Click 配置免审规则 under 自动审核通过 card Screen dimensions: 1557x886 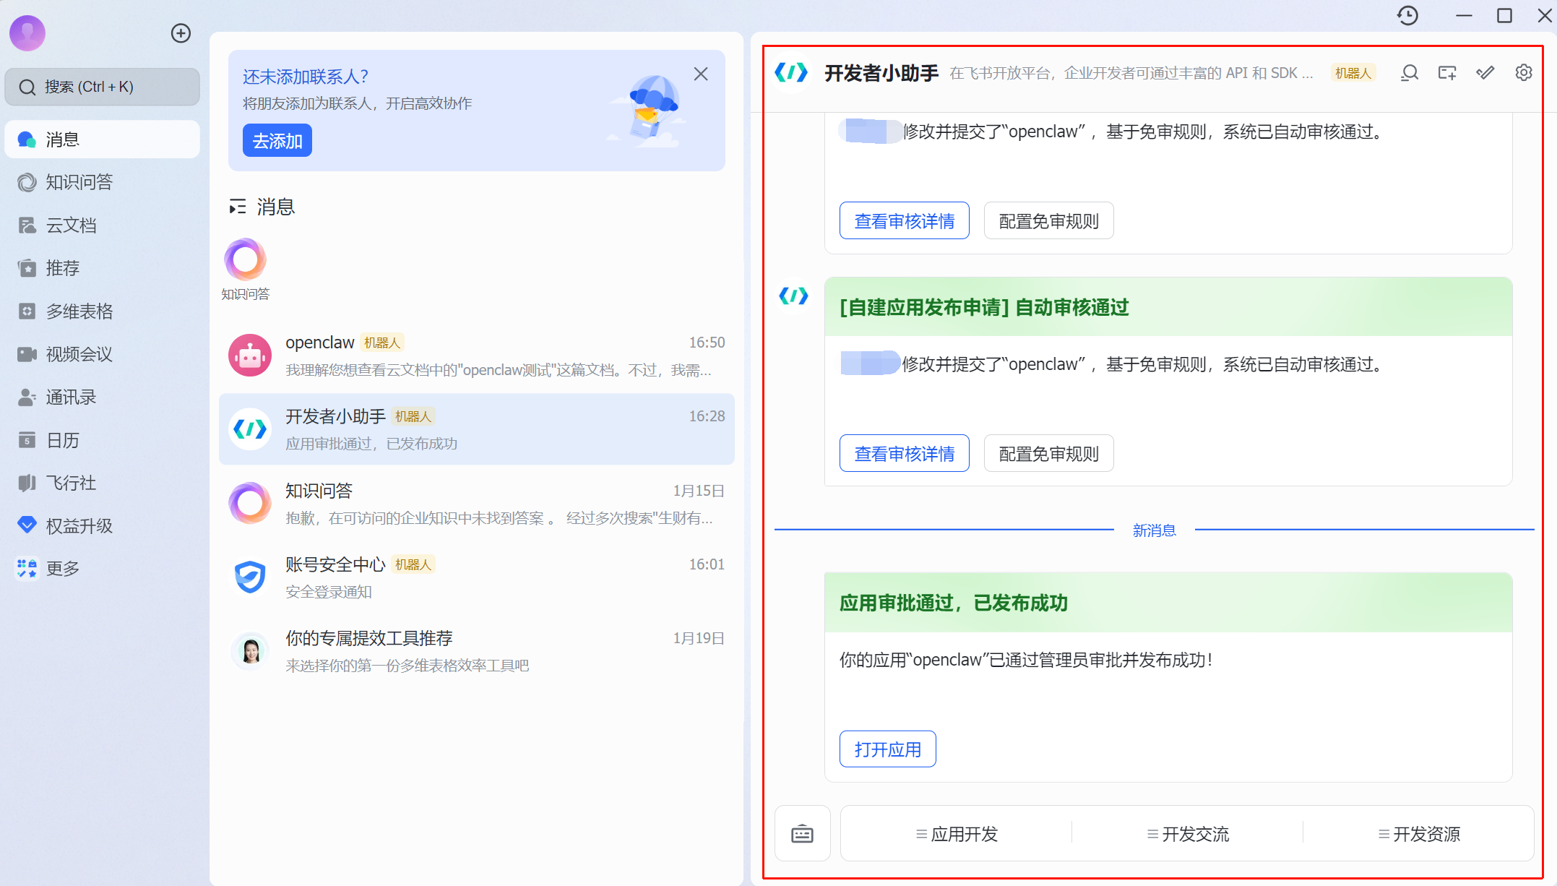point(1049,453)
